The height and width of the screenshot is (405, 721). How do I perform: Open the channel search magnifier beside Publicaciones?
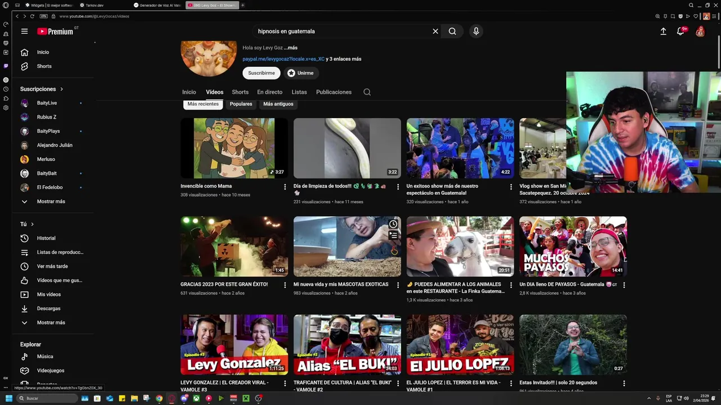(367, 92)
